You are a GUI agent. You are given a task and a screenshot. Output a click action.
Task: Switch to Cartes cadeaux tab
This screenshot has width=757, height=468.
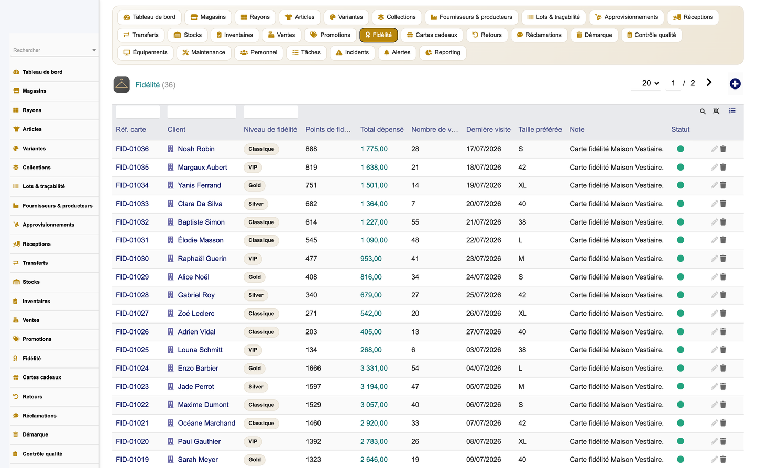(x=432, y=35)
